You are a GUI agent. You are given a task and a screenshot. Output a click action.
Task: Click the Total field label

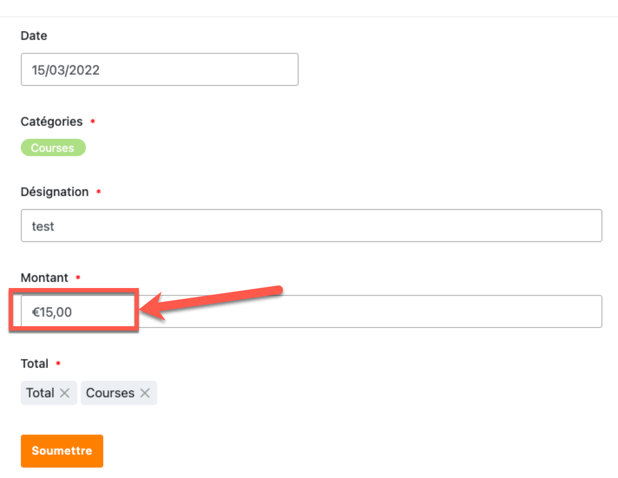[35, 363]
